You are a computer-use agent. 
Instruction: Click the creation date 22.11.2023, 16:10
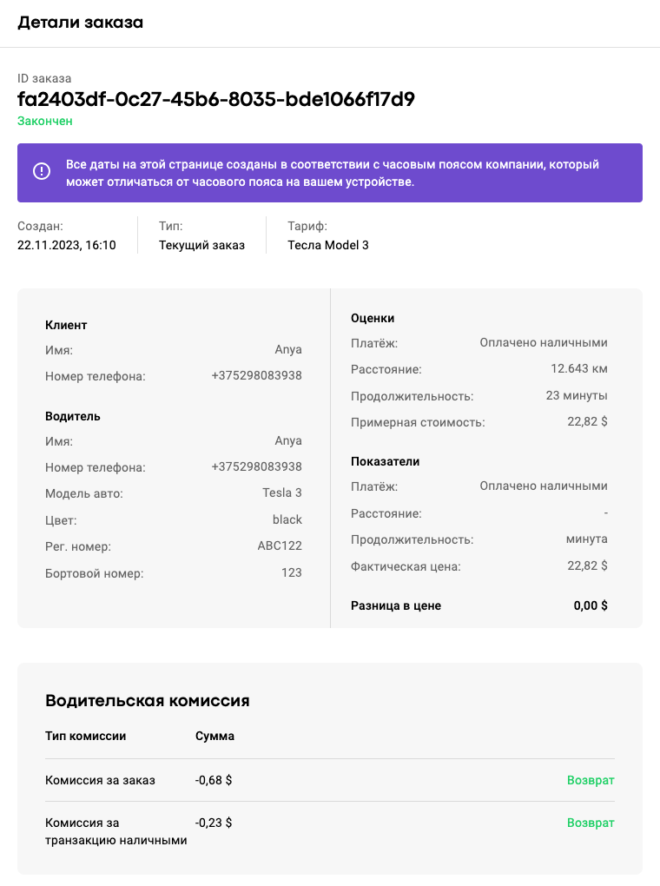click(67, 245)
